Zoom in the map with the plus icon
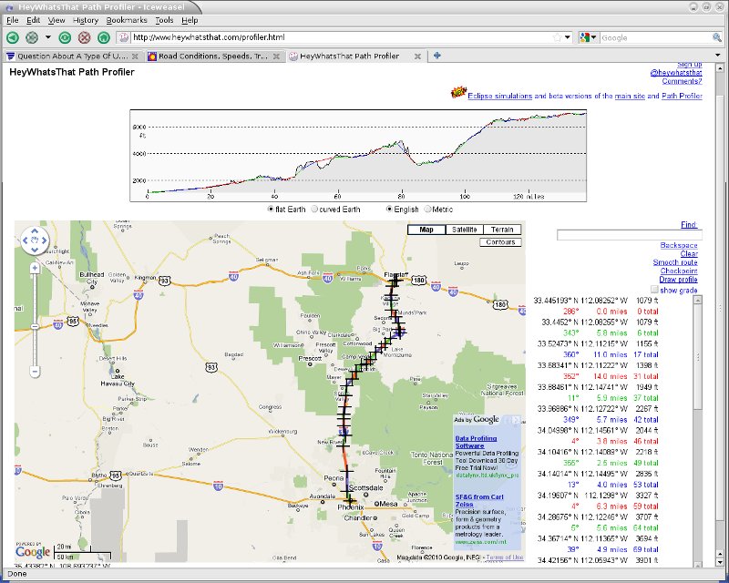 coord(35,268)
